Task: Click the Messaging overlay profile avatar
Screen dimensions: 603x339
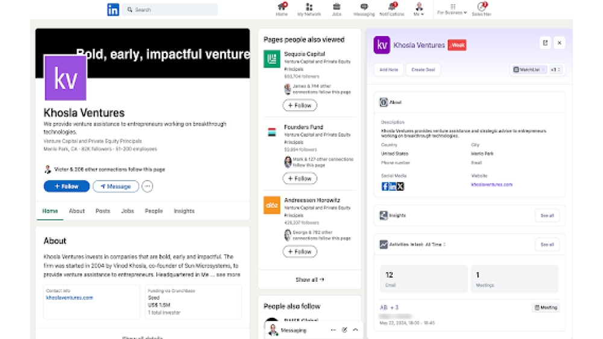Action: coord(273,330)
